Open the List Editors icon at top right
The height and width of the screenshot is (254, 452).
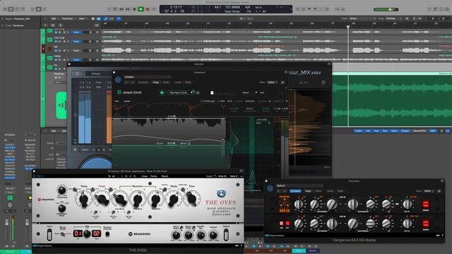tap(429, 9)
